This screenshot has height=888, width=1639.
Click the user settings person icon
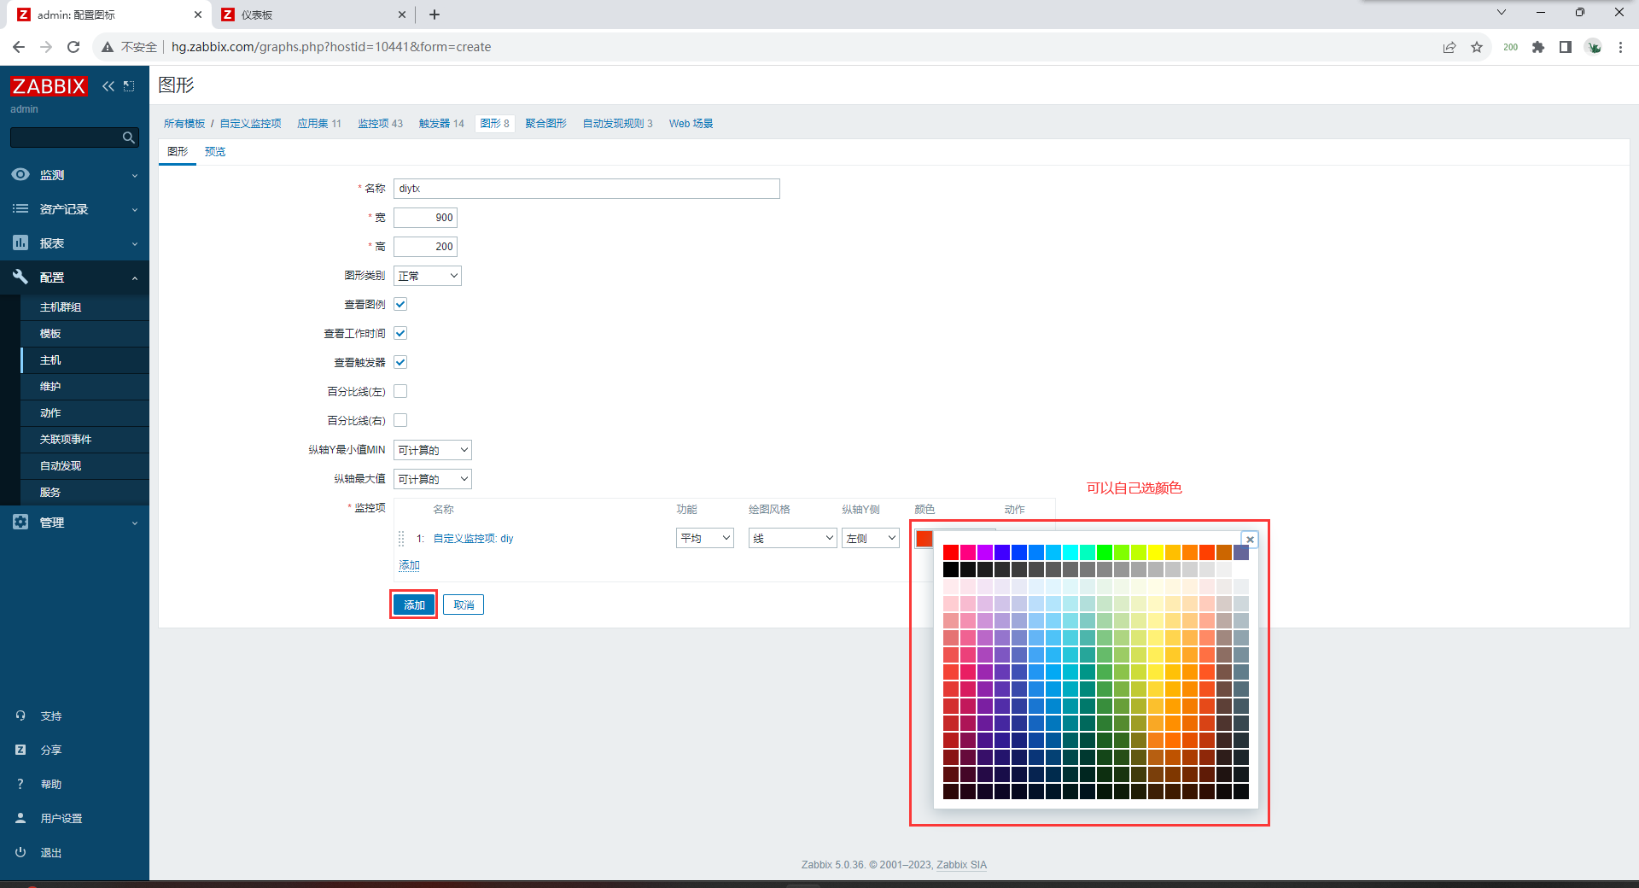click(20, 818)
